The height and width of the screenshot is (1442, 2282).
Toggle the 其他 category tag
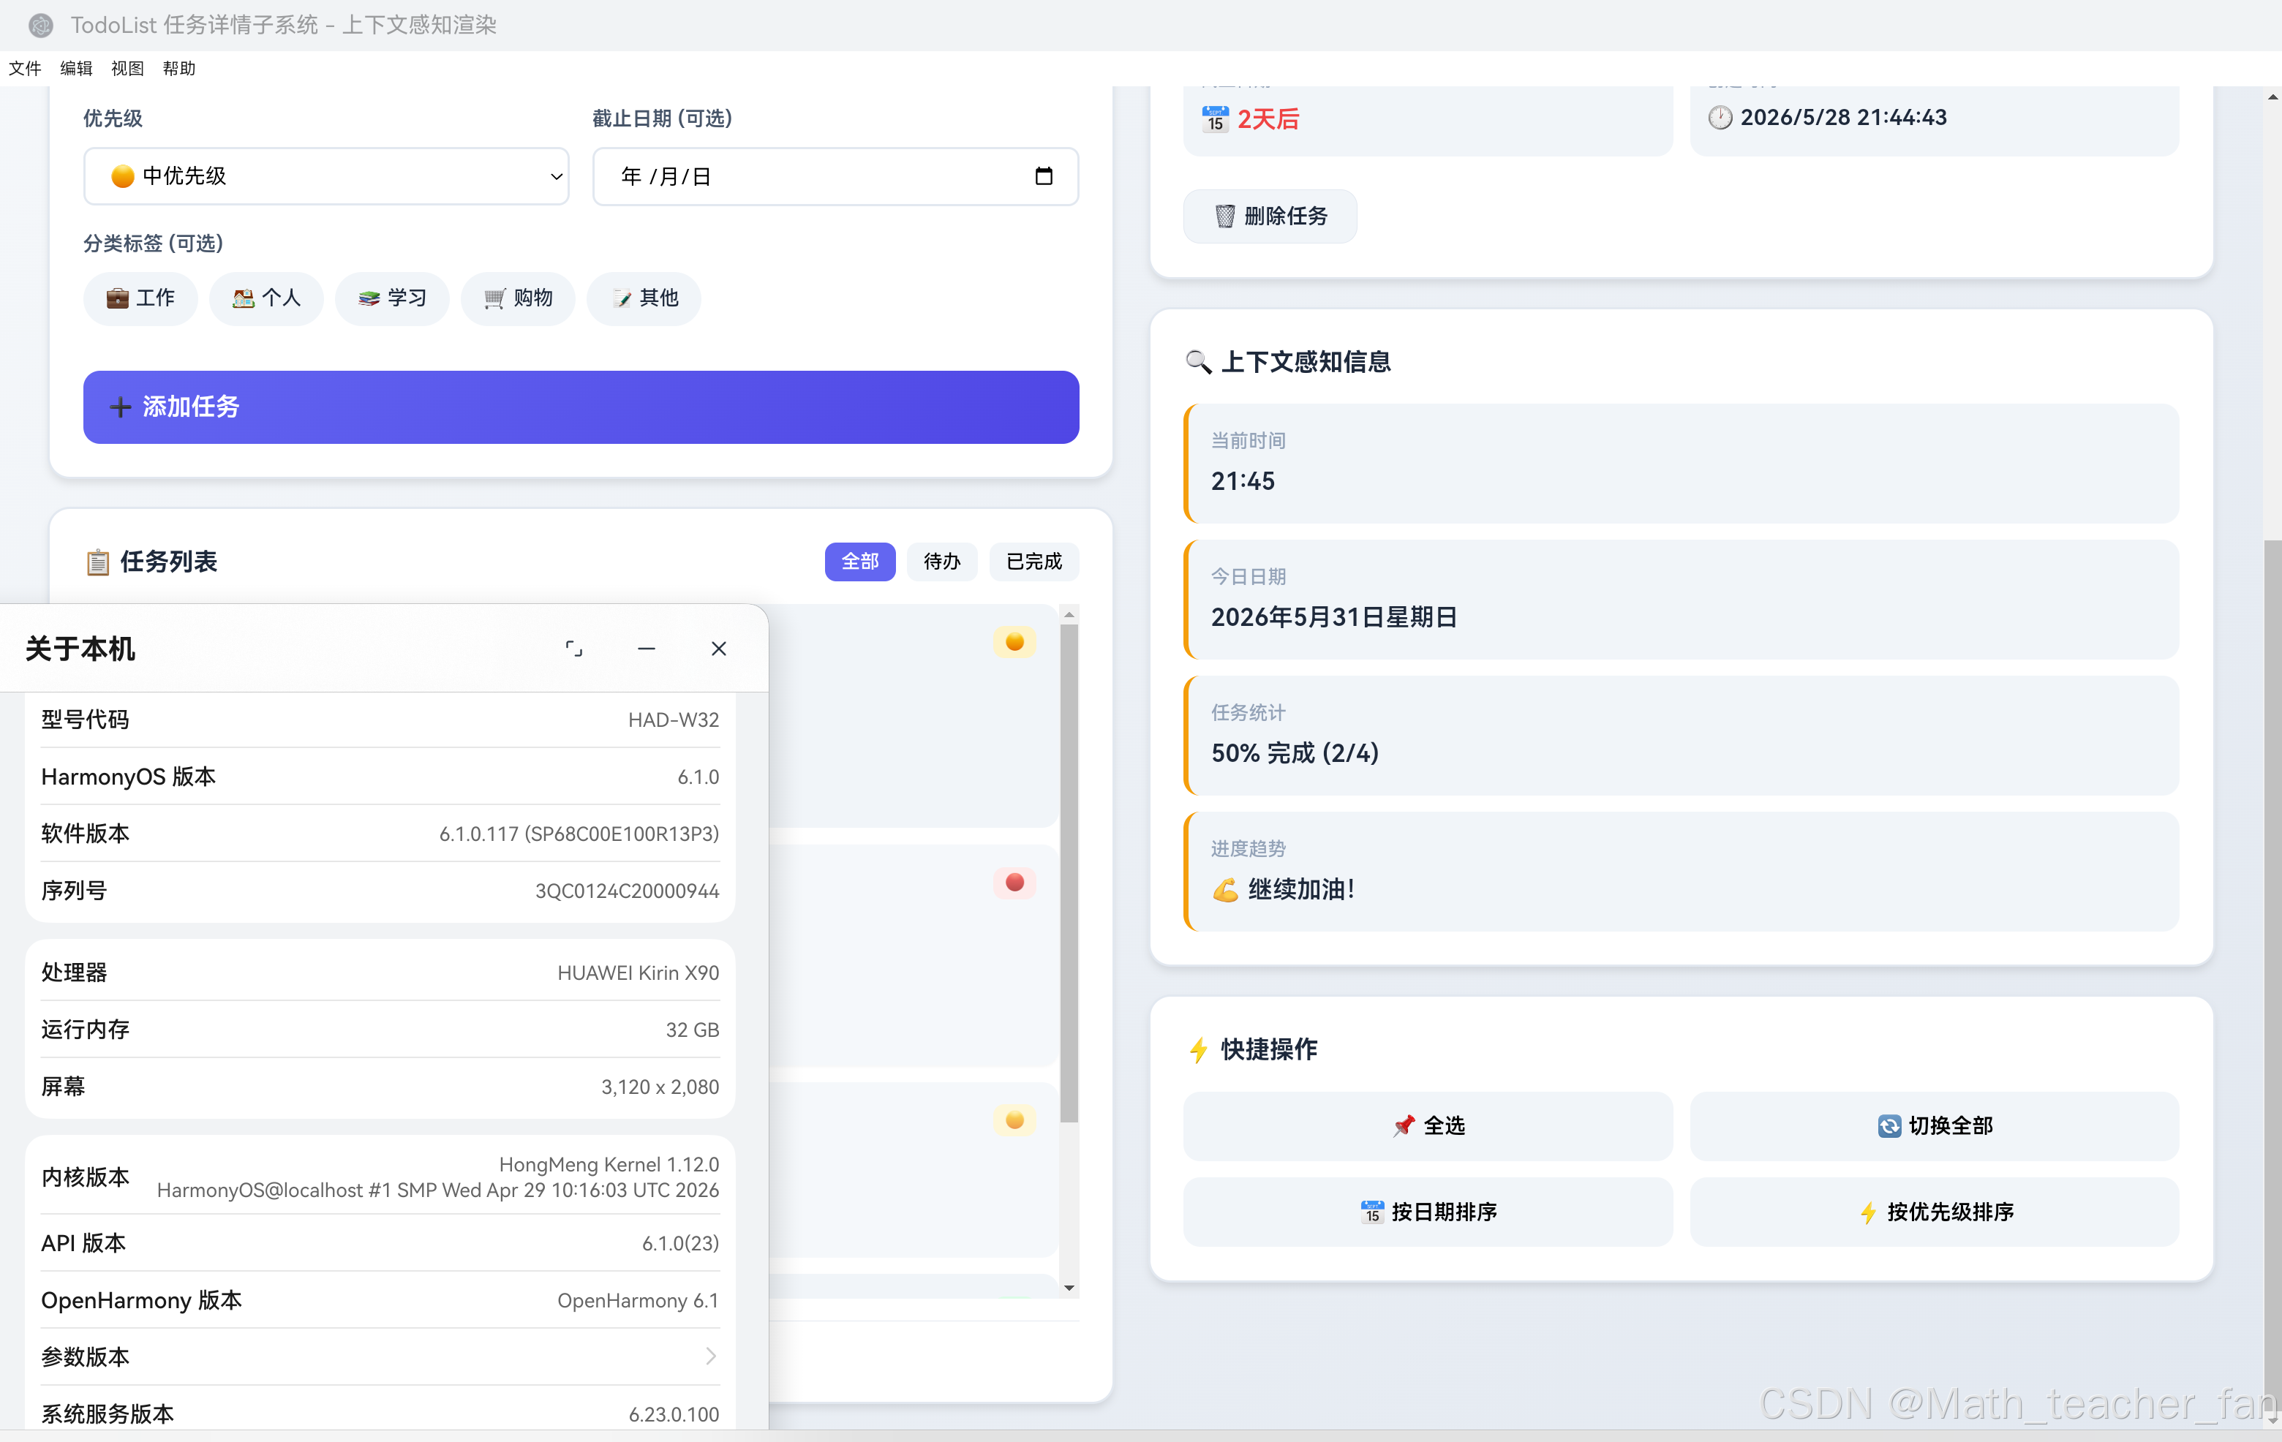click(x=644, y=298)
